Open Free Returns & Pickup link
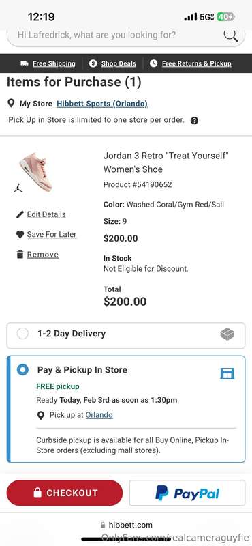This screenshot has height=546, width=252. (196, 63)
